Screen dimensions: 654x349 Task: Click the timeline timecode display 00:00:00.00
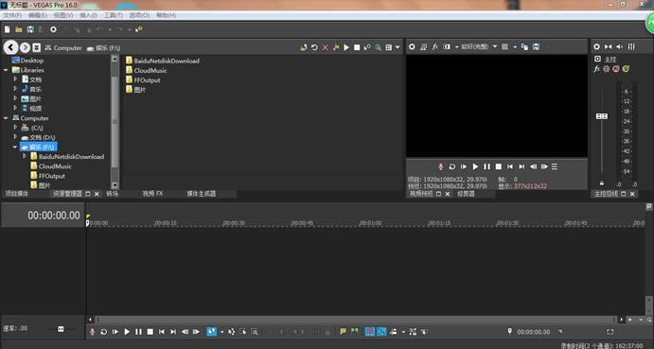click(x=53, y=215)
